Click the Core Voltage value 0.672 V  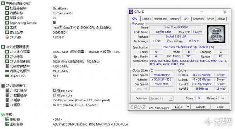click(x=194, y=41)
